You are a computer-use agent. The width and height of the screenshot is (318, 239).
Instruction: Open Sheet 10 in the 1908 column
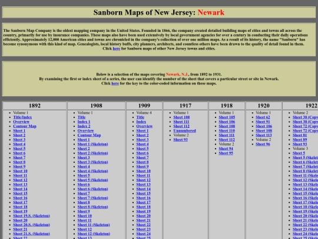click(x=85, y=216)
